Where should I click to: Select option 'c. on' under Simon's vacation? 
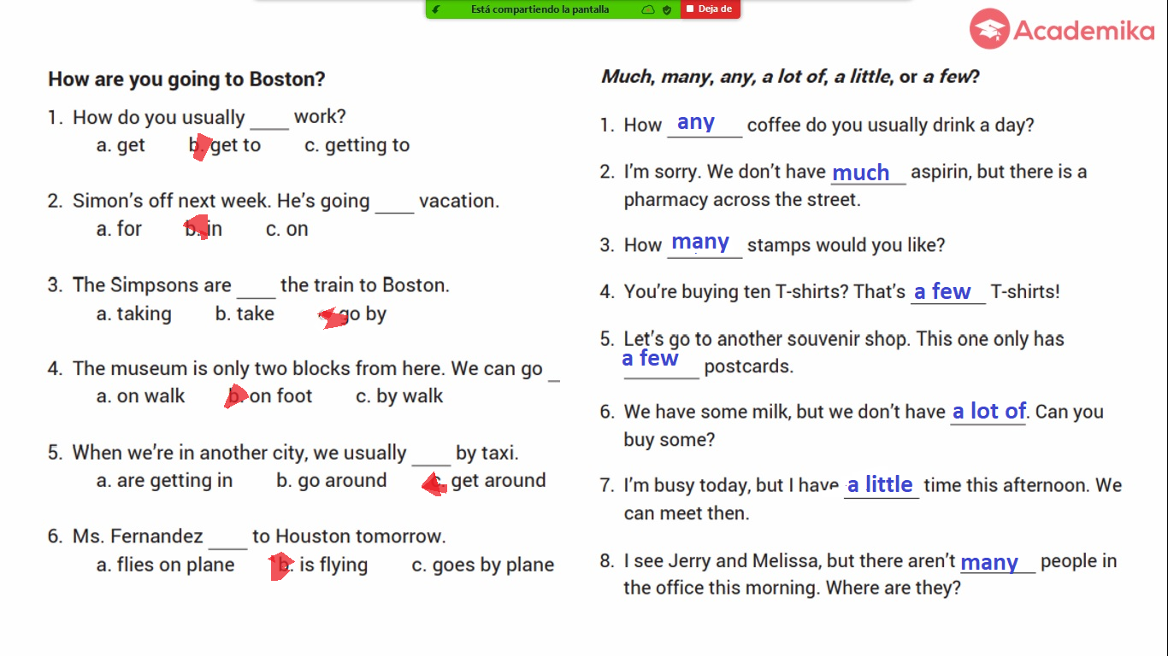tap(287, 229)
